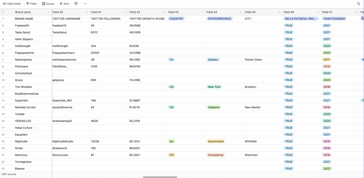
Task: Click the Alabama state tag
Action: click(214, 107)
